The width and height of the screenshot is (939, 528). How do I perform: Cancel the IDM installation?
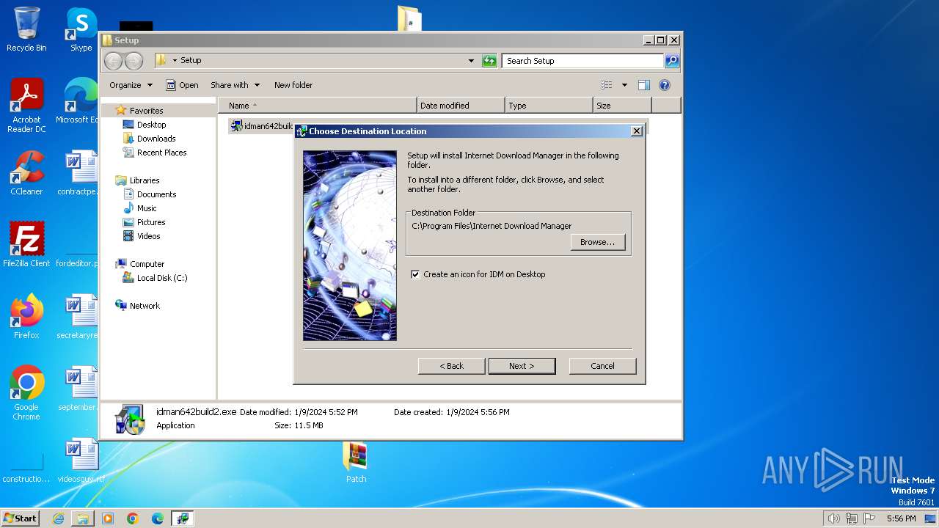tap(602, 366)
